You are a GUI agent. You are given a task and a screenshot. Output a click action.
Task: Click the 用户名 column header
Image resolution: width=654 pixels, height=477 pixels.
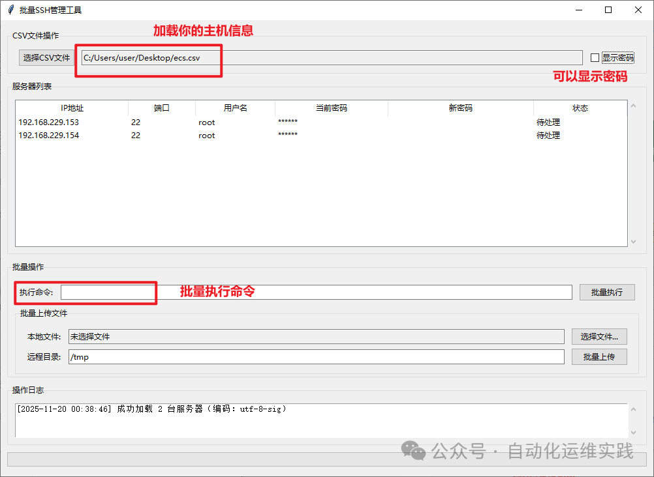click(235, 108)
